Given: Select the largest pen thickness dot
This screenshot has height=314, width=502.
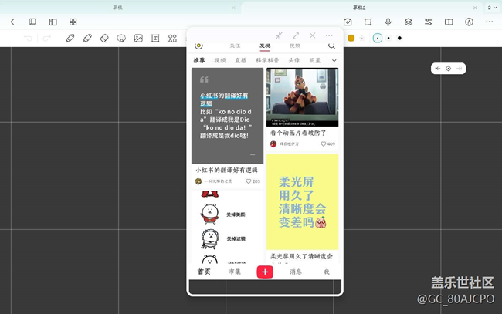Looking at the screenshot, I should click(399, 39).
